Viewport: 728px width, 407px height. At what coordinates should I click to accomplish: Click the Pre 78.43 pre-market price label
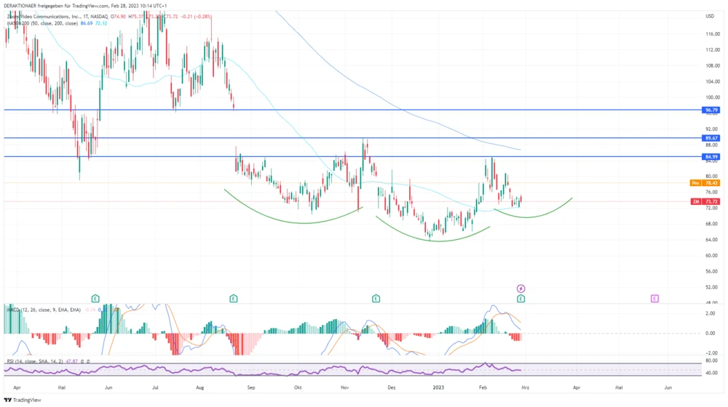coord(705,183)
